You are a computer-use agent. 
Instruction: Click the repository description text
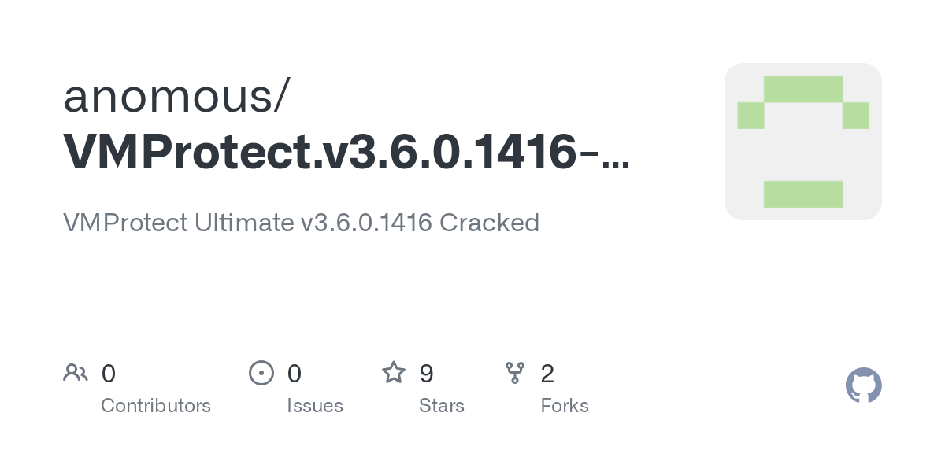pyautogui.click(x=301, y=223)
